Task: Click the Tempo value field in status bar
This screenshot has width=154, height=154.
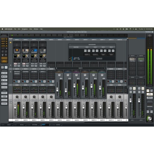Action: point(9,125)
